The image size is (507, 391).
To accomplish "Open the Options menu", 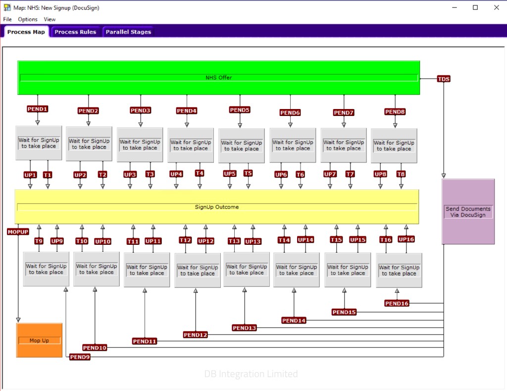I will [x=28, y=19].
